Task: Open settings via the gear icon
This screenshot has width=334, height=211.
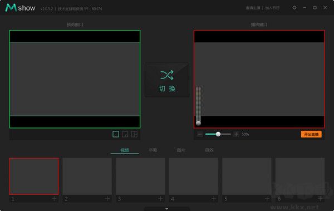Action: pyautogui.click(x=294, y=8)
